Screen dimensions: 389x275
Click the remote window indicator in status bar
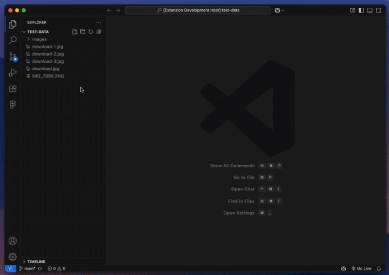pos(10,269)
